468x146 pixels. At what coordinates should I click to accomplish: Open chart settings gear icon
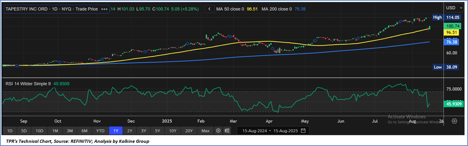click(218, 131)
